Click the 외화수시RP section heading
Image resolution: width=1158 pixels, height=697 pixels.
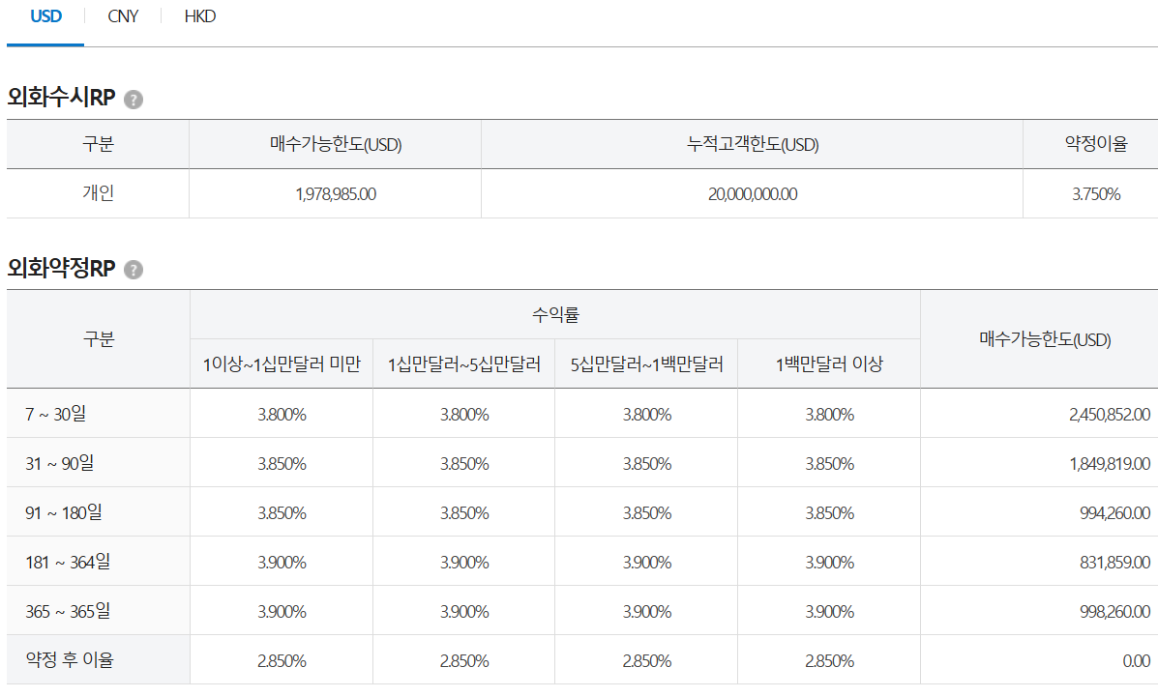coord(60,97)
